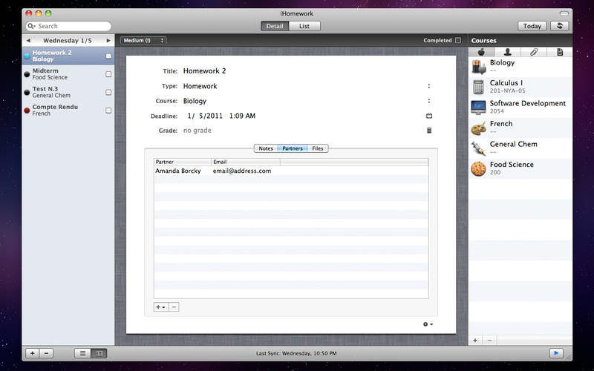Add a new assignment with plus button
The width and height of the screenshot is (594, 371).
coord(33,353)
